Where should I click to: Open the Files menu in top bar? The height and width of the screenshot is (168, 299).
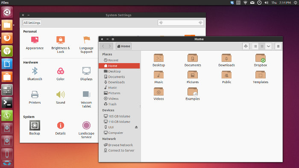pos(5,3)
